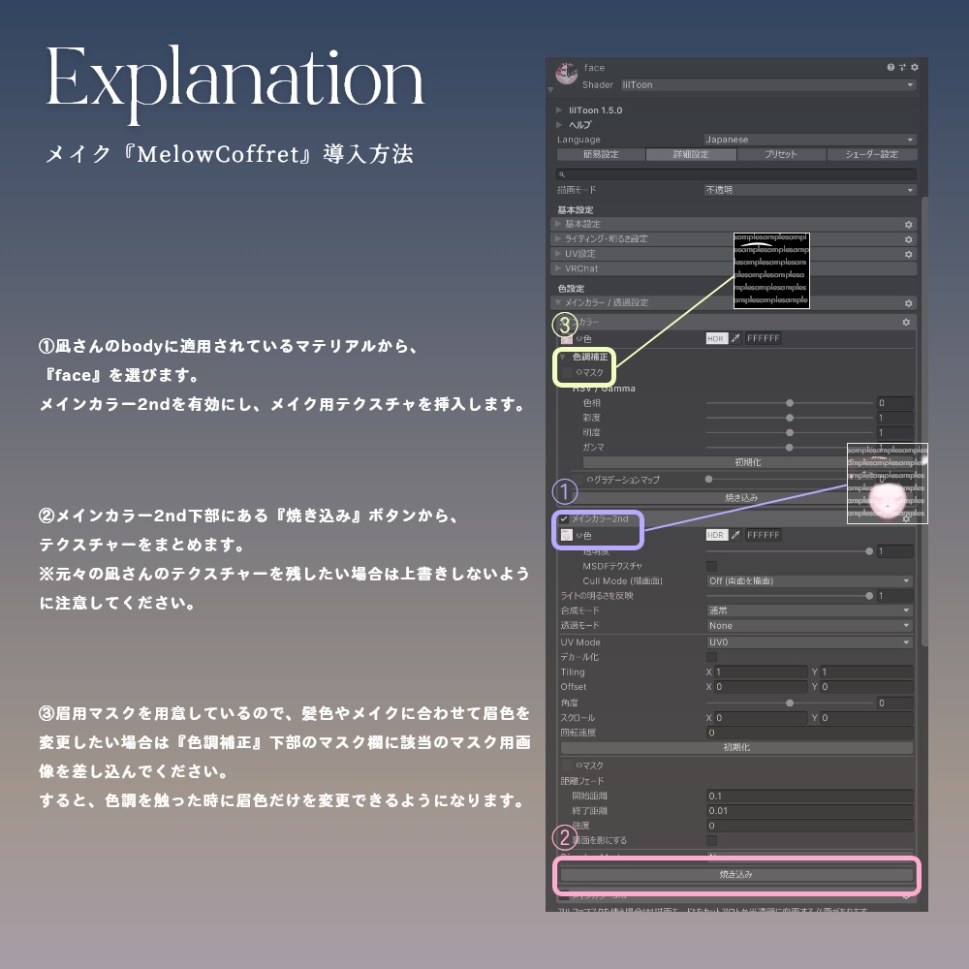Open the HDR color picker eyedropper
969x969 pixels.
(735, 338)
